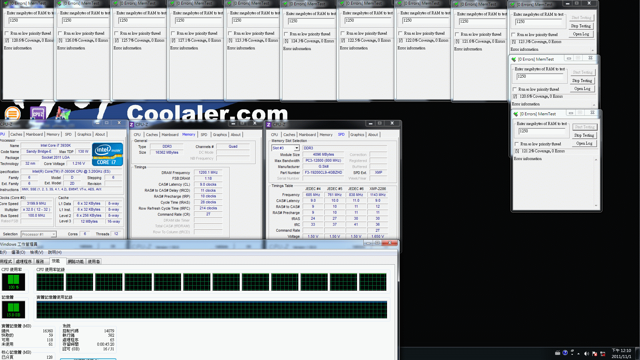640x360 pixels.
Task: Open the orange circular desktop shortcut icon
Action: [x=13, y=113]
